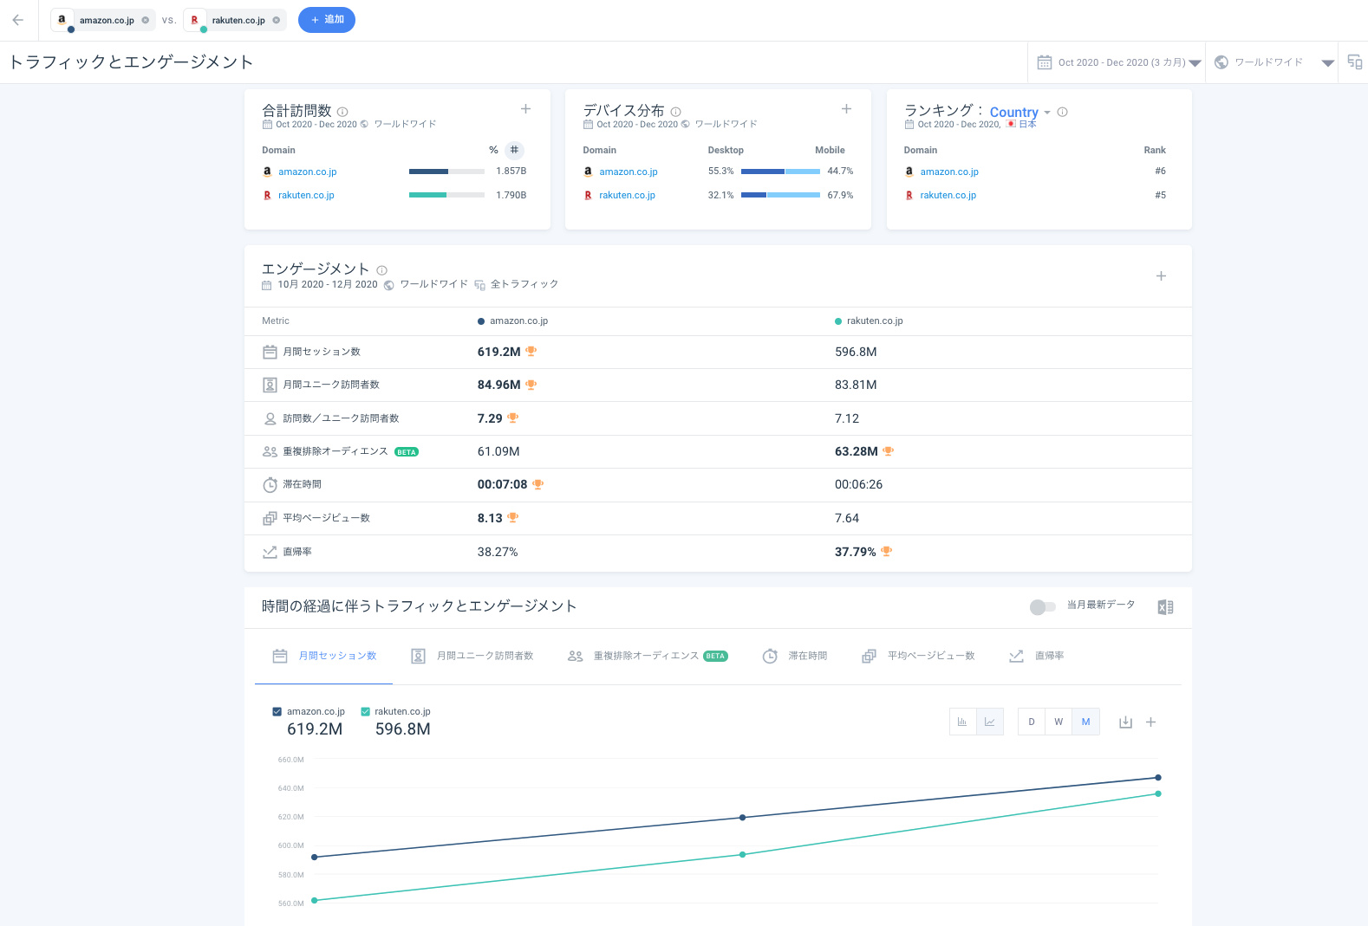Image resolution: width=1368 pixels, height=926 pixels.
Task: Click the 滞在時間 value 00:07:08 for Amazon
Action: coord(502,484)
